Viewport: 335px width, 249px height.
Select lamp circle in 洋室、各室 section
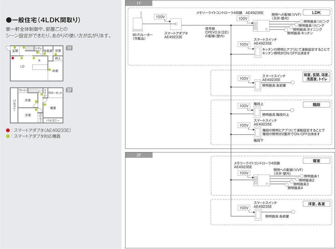click(x=293, y=212)
